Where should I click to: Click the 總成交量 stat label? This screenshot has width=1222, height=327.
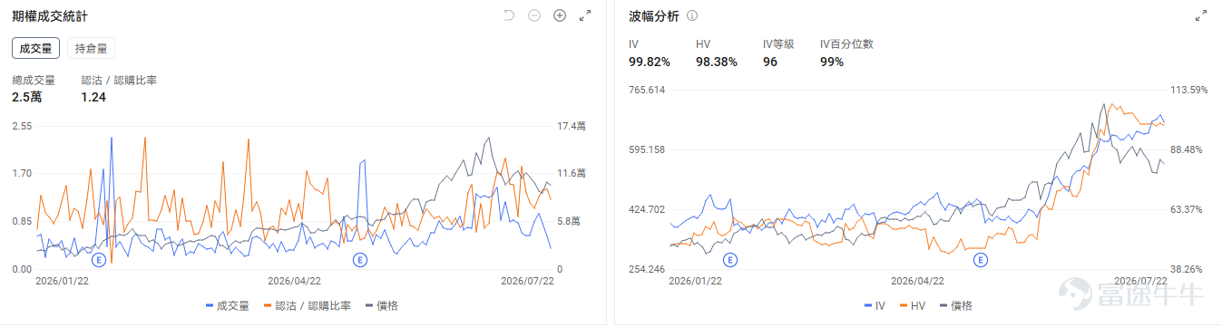(x=34, y=80)
